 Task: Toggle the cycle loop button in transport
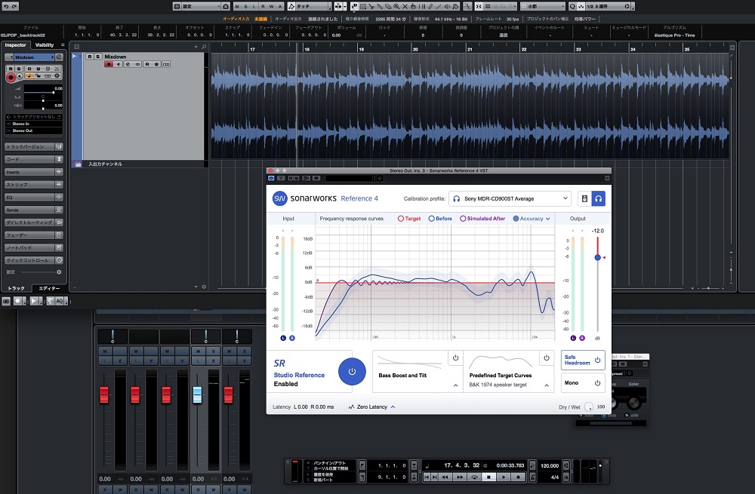coord(474,477)
